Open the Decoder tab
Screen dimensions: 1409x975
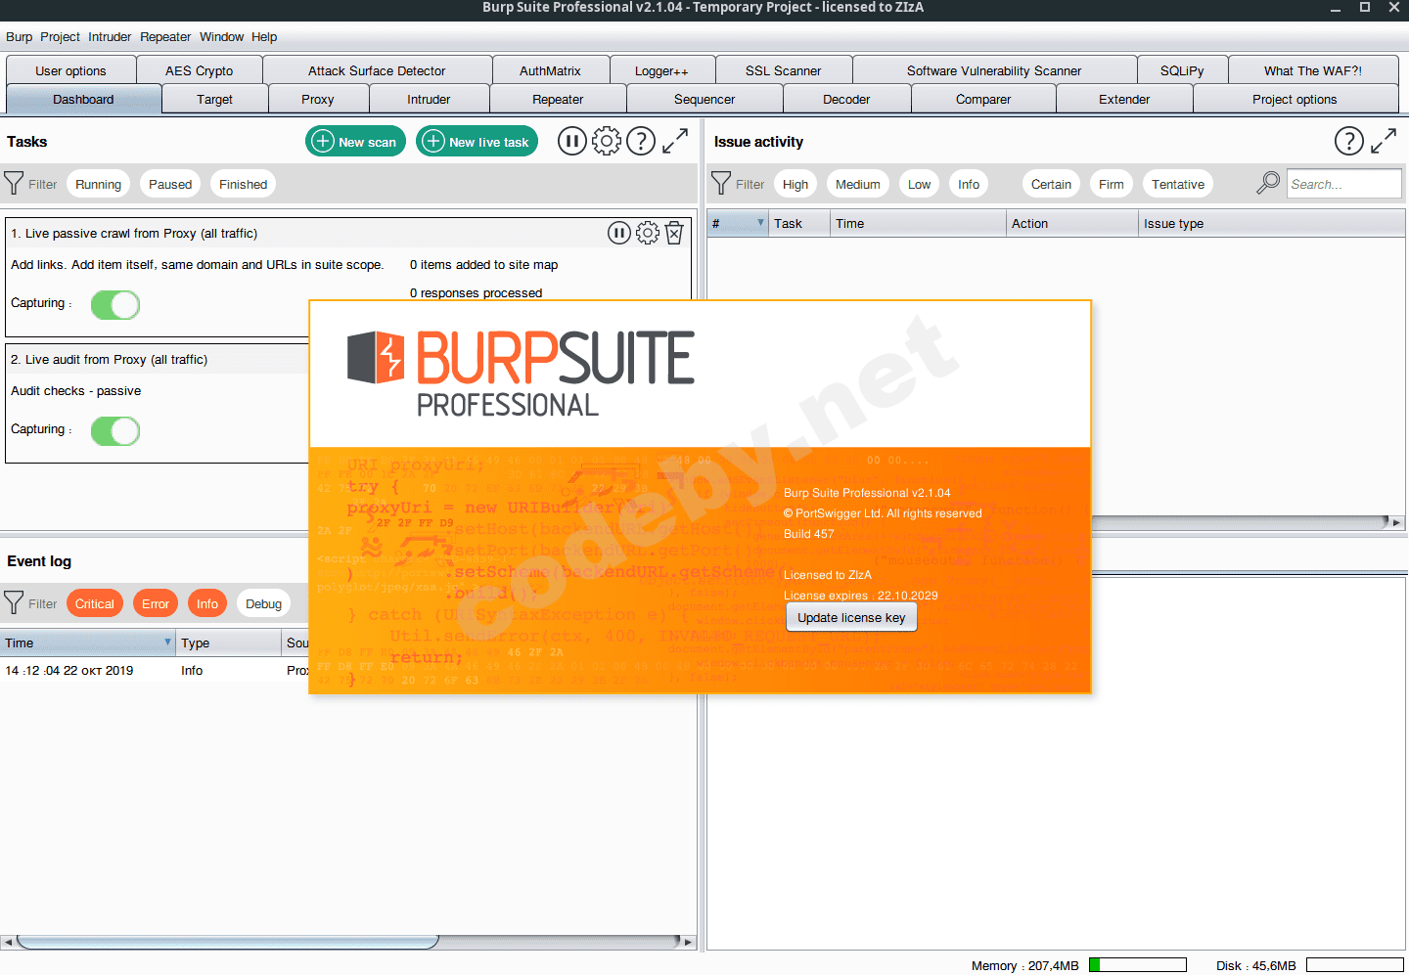846,99
